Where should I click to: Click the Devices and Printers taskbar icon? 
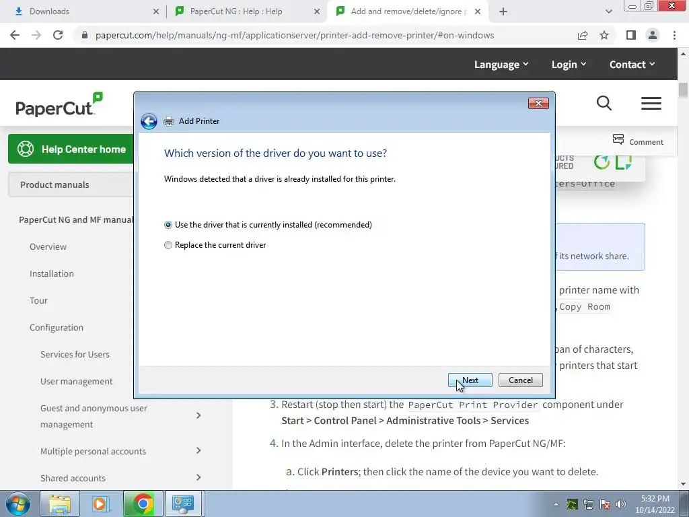[183, 504]
